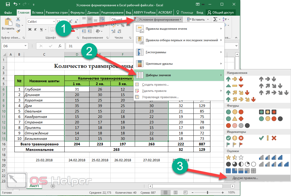Choose the three stars rating icon set
This screenshot has width=291, height=196.
[234, 157]
